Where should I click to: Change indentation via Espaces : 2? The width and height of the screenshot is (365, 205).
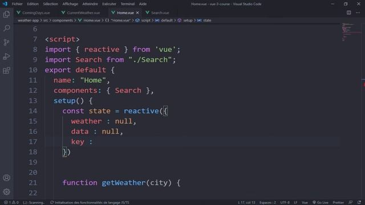(x=267, y=203)
